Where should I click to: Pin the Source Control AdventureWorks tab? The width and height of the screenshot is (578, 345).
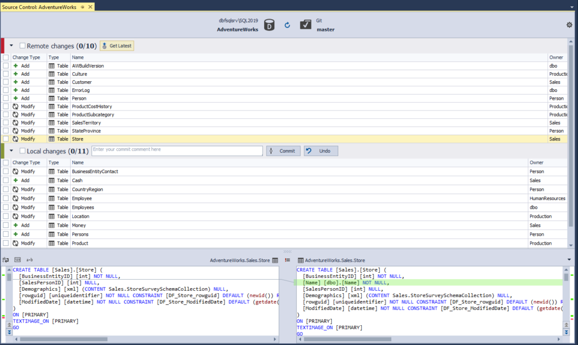(82, 7)
